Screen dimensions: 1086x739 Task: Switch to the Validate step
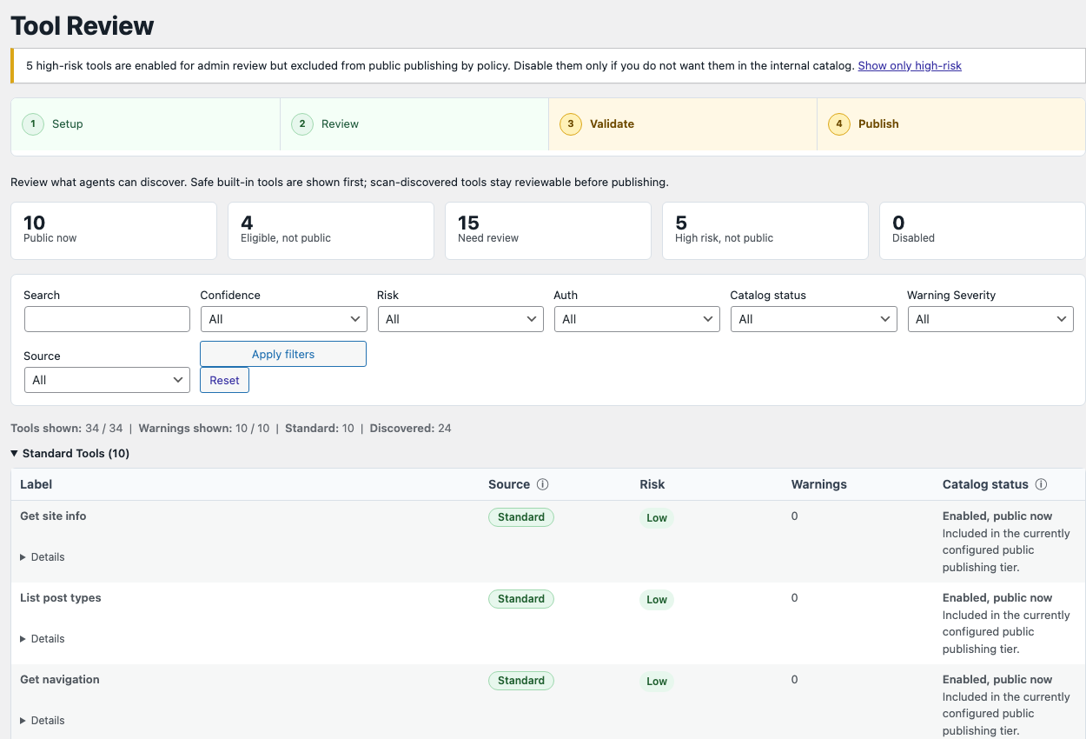point(683,123)
